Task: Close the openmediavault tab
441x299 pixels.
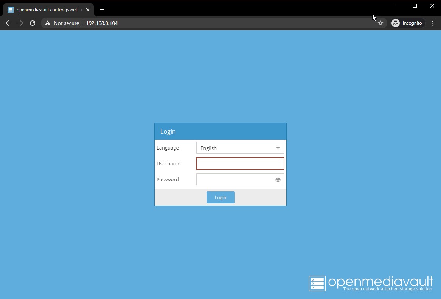Action: [x=88, y=10]
